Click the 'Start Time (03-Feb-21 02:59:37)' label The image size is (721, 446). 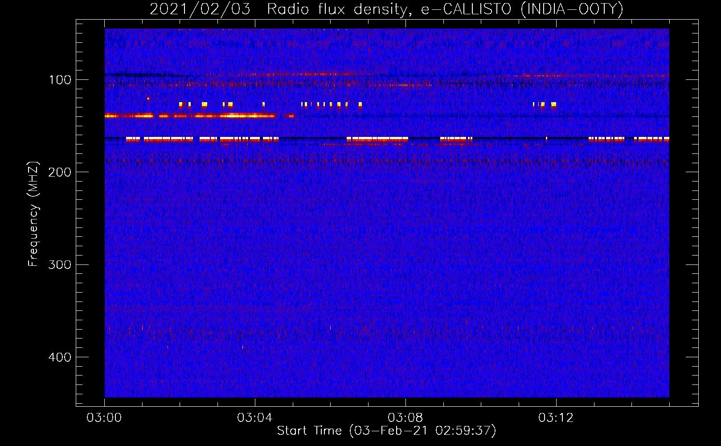tap(386, 431)
